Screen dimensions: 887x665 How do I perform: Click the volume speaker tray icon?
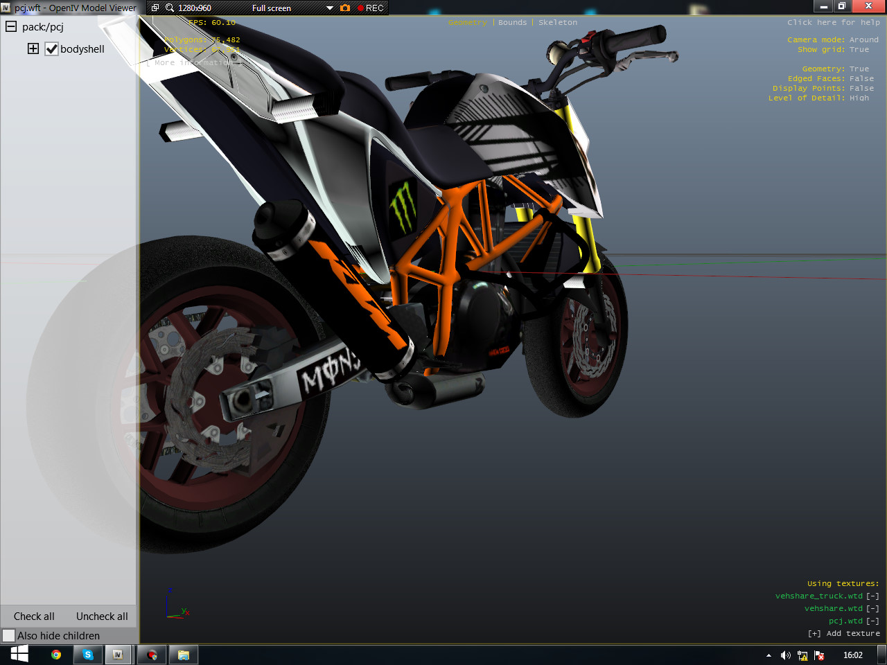pyautogui.click(x=785, y=655)
